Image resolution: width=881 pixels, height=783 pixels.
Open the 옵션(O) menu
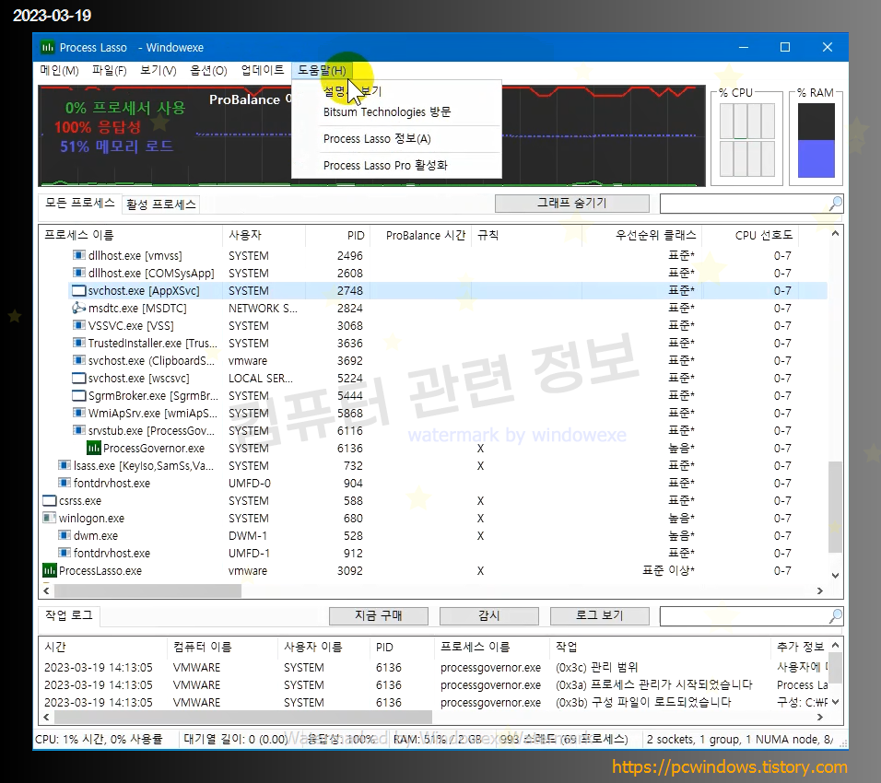coord(208,70)
